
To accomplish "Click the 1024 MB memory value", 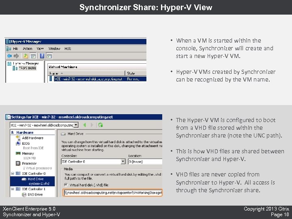I will [x=30, y=158].
